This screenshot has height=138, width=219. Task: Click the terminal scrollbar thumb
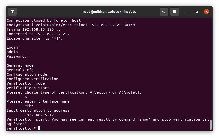pyautogui.click(x=211, y=125)
